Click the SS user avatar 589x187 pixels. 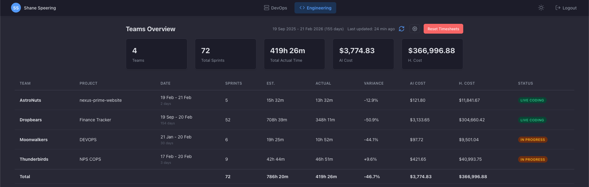coord(16,8)
